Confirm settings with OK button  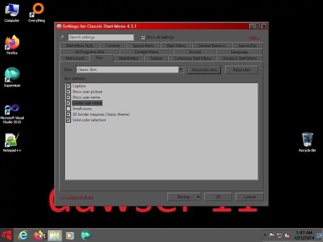tap(218, 197)
